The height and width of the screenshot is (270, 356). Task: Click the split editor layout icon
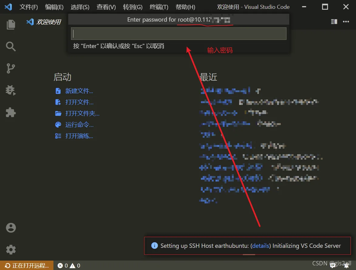point(334,22)
